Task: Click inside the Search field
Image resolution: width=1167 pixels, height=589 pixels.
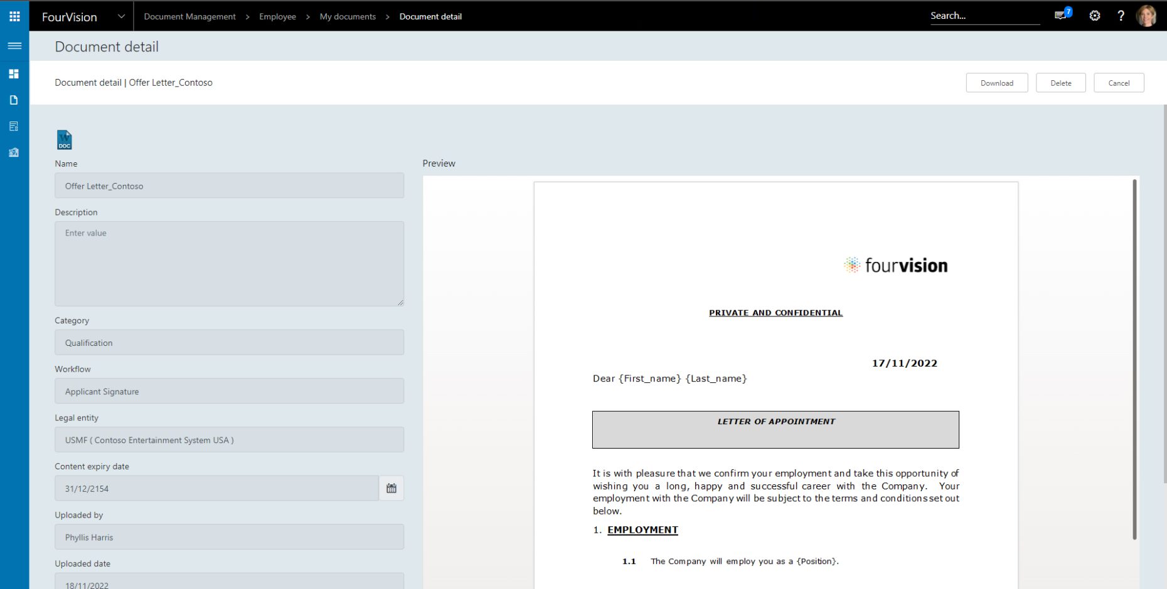Action: pyautogui.click(x=982, y=16)
